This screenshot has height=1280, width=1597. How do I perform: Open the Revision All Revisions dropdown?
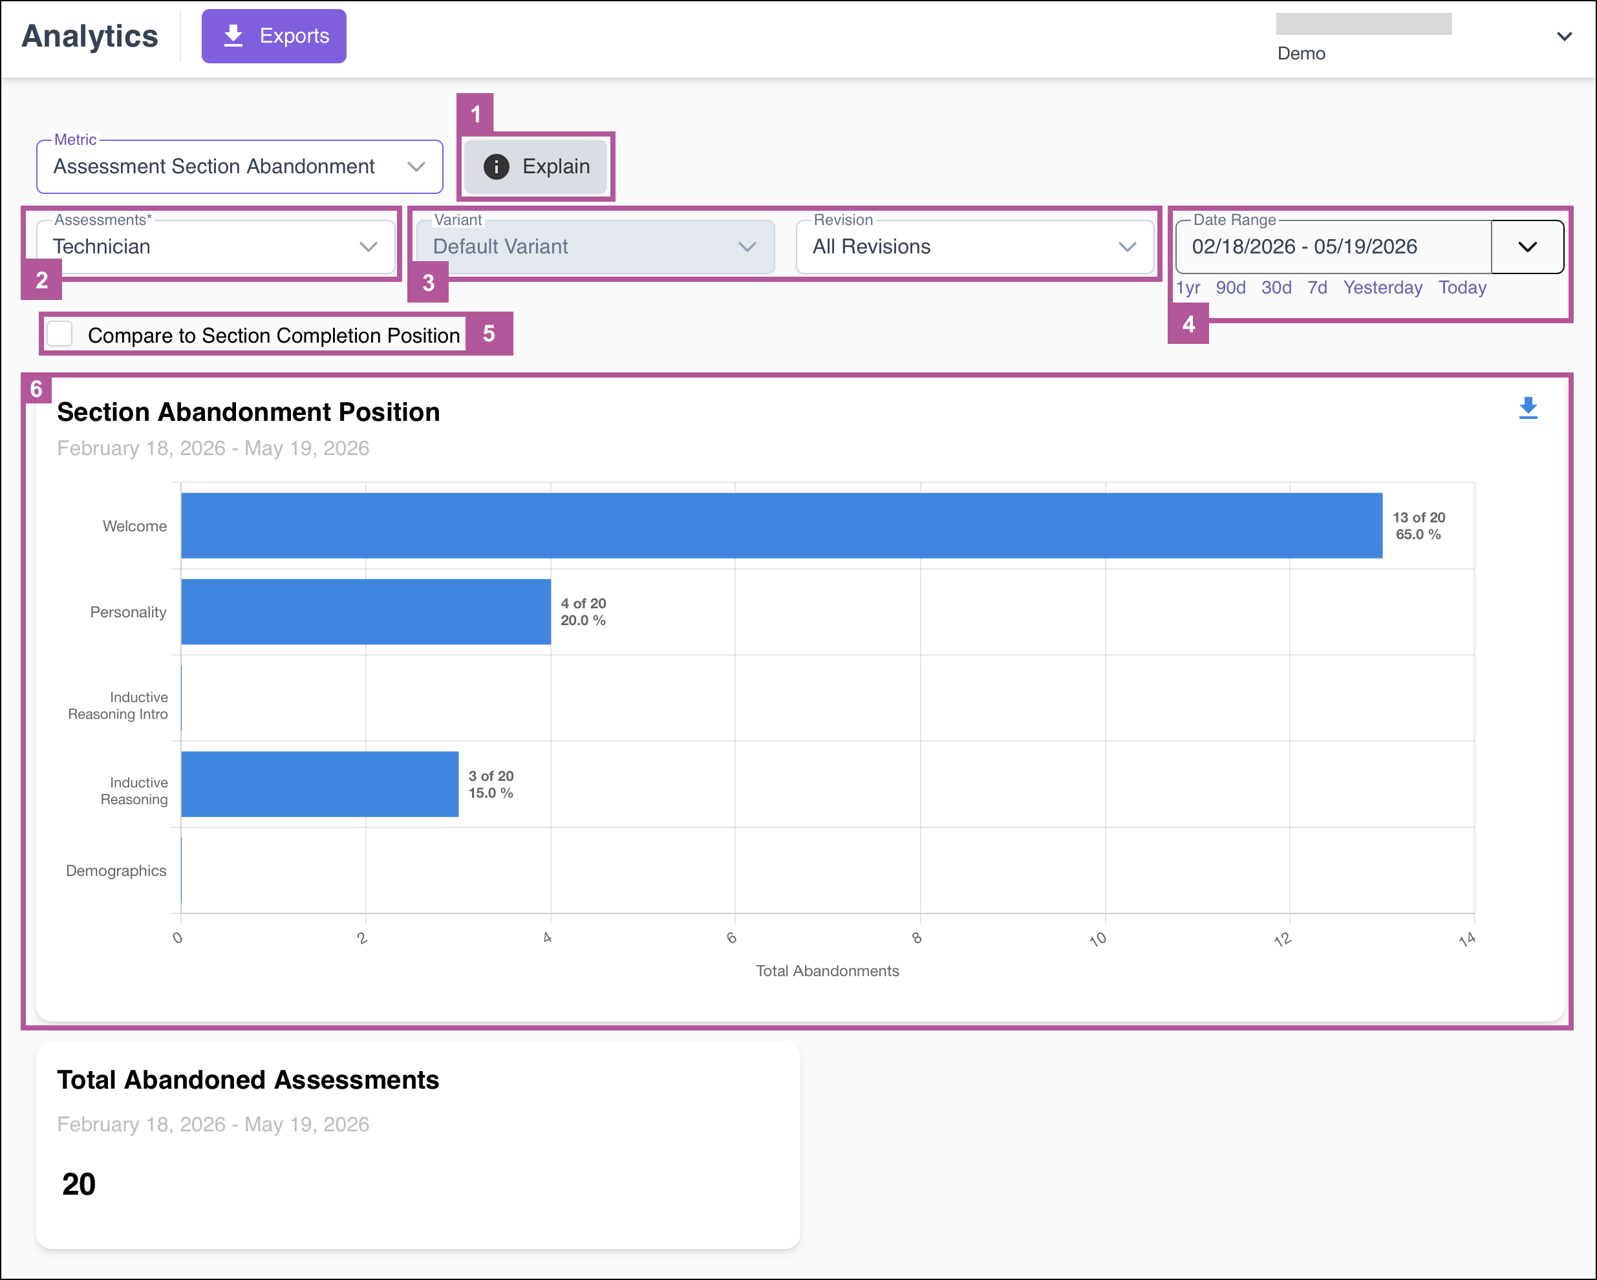pos(975,247)
